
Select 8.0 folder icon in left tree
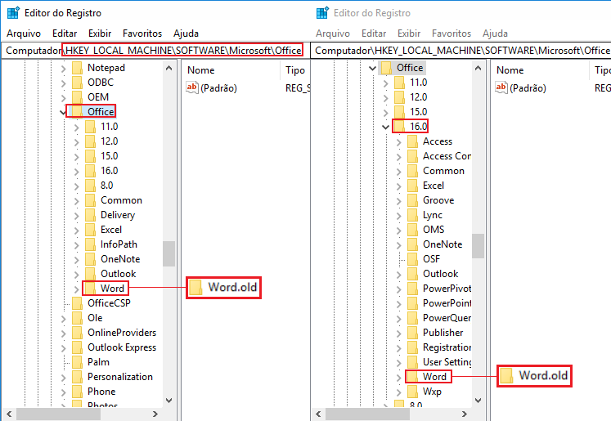point(90,186)
